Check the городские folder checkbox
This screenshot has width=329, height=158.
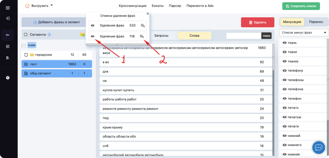[x=26, y=55]
